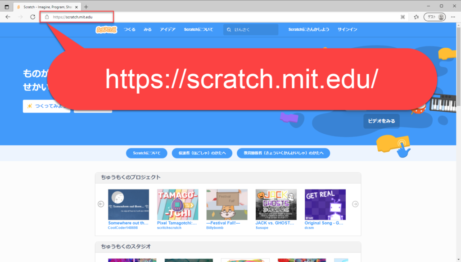Image resolution: width=461 pixels, height=262 pixels.
Task: Open a new browser tab with the plus icon
Action: click(86, 6)
